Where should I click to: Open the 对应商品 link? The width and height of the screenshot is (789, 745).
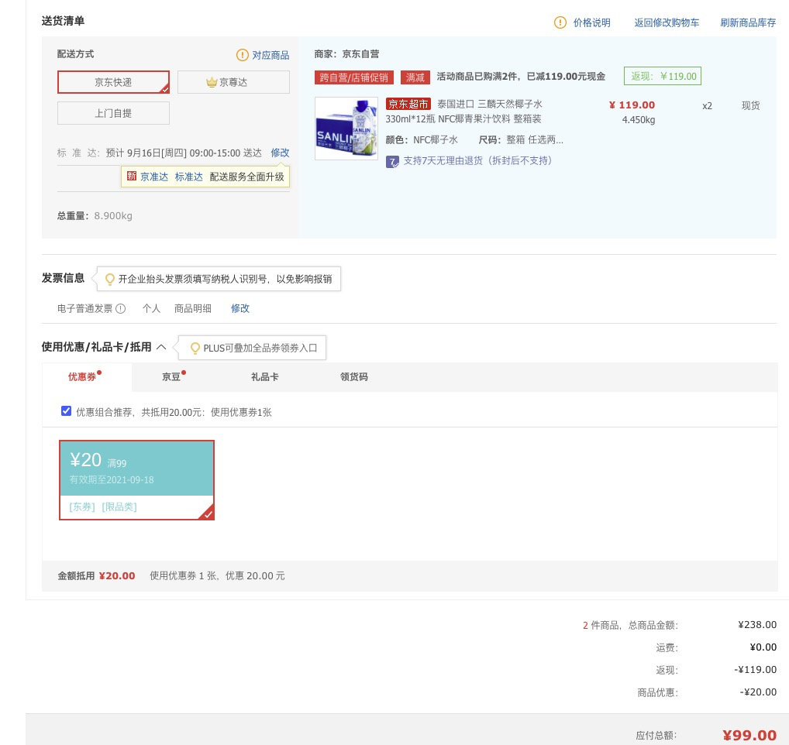270,55
